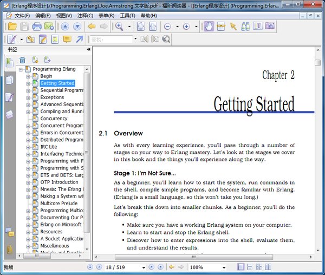Viewport: 325px width, 275px height.
Task: Go to the next page with the down arrow
Action: (x=77, y=27)
